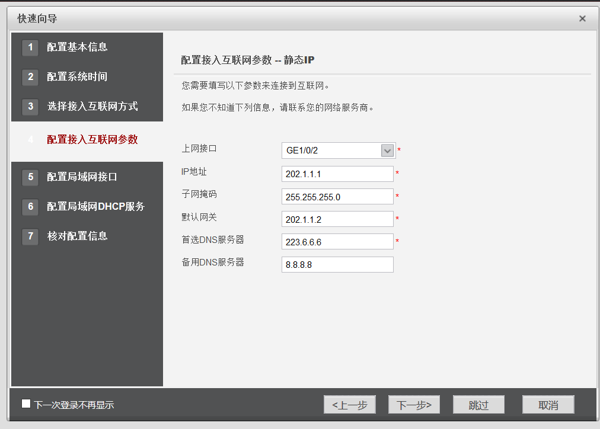The height and width of the screenshot is (429, 600).
Task: Click the 快速向导 title text
Action: pos(37,18)
